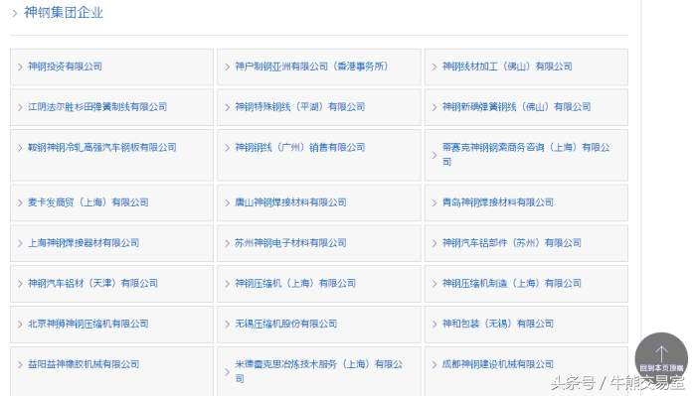Open 江阴法尔胜杉田弹簧制线有限公司 link
Viewport: 694px width, 396px height.
click(x=97, y=107)
